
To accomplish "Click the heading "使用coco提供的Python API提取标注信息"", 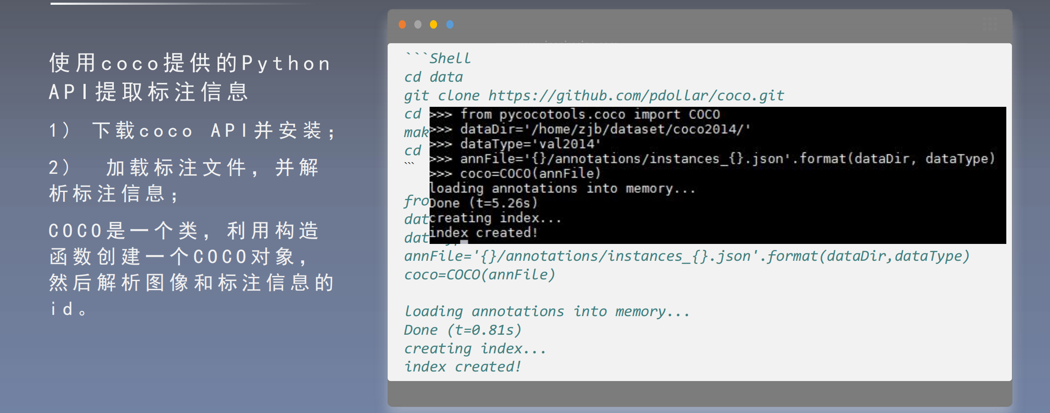I will pyautogui.click(x=190, y=77).
